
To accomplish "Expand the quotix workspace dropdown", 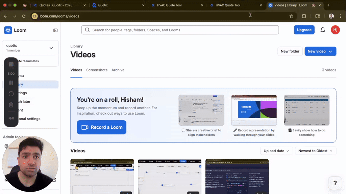I will coord(51,48).
